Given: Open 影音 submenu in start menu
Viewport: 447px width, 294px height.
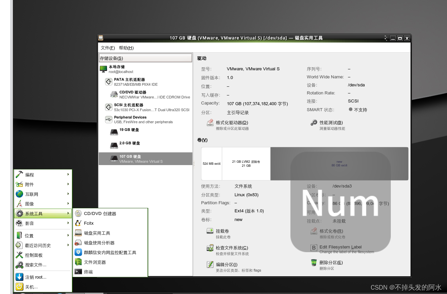Looking at the screenshot, I should click(x=42, y=223).
